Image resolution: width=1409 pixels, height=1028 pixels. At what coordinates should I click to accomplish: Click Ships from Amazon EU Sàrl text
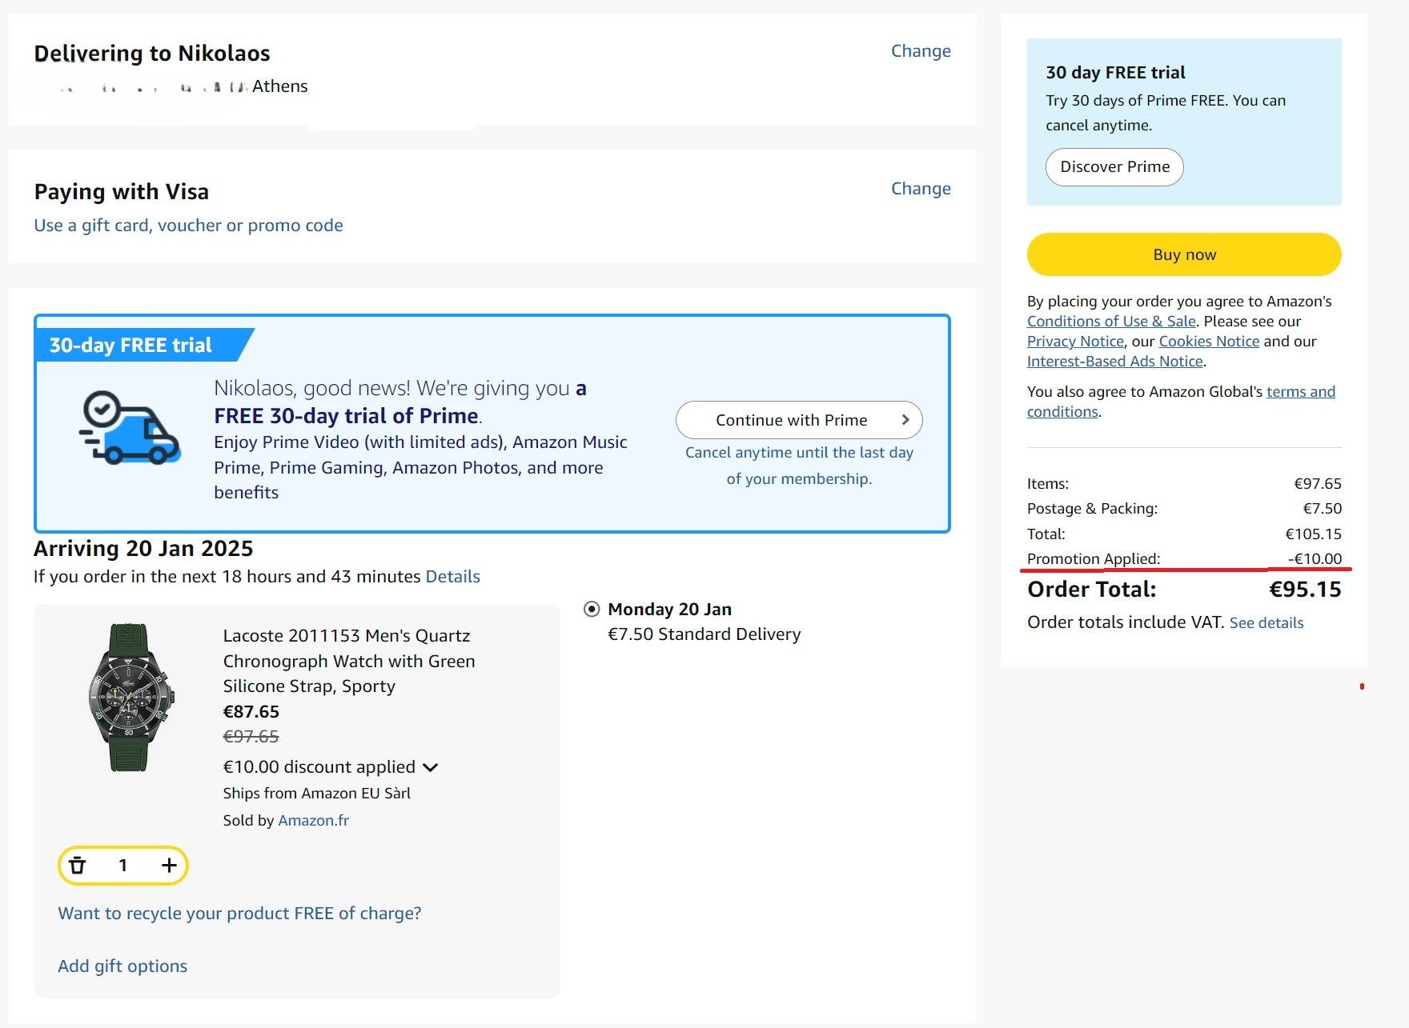(x=316, y=794)
